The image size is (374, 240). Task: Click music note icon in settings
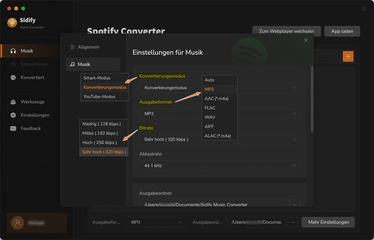(72, 64)
